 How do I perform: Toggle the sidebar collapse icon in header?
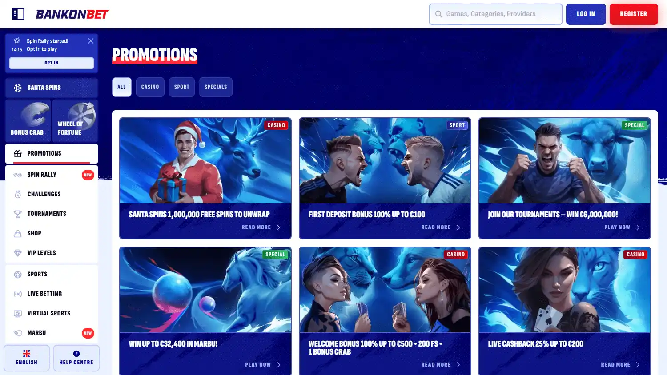pyautogui.click(x=18, y=14)
